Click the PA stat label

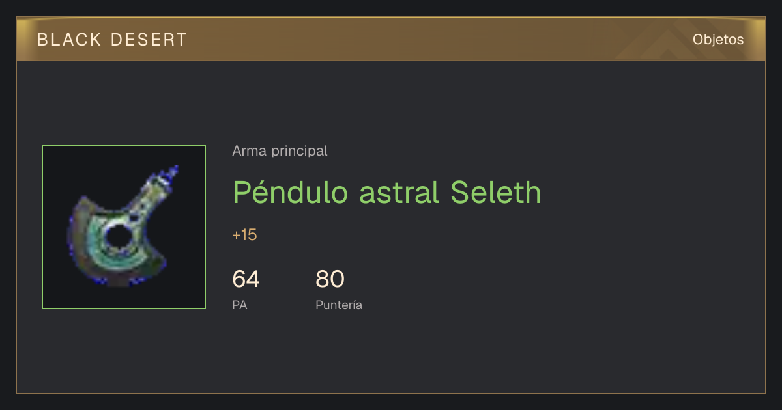[x=239, y=305]
